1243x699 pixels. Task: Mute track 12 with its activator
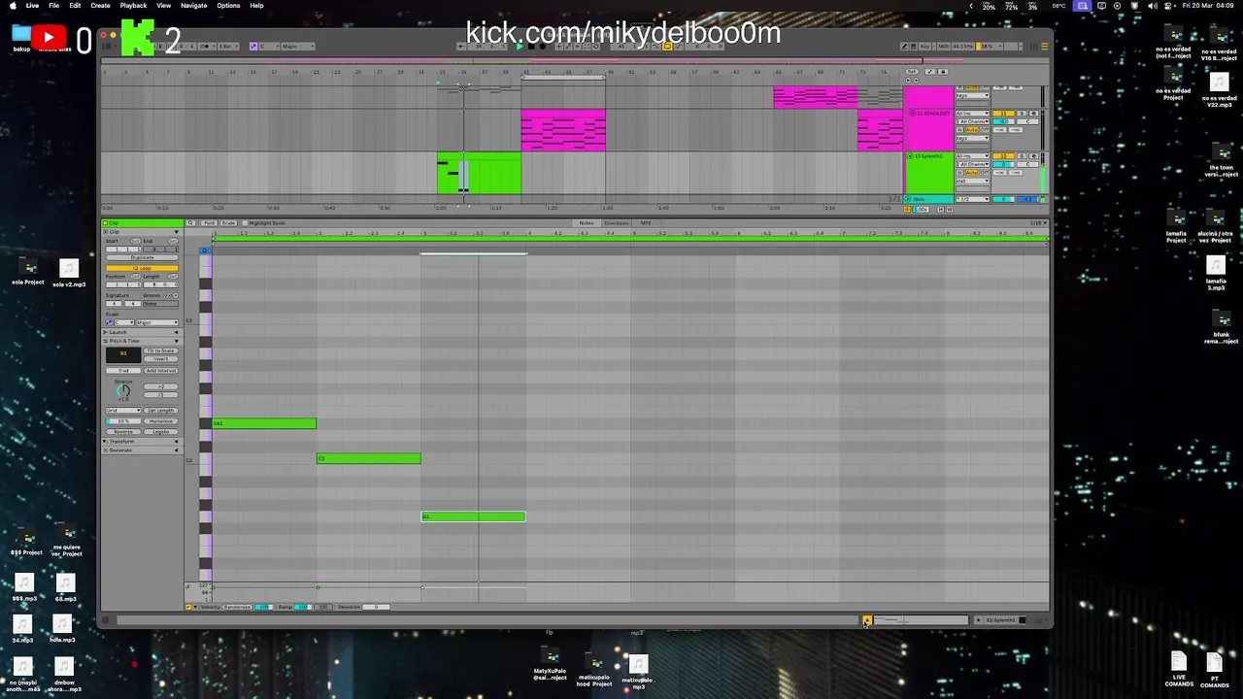coord(1003,156)
